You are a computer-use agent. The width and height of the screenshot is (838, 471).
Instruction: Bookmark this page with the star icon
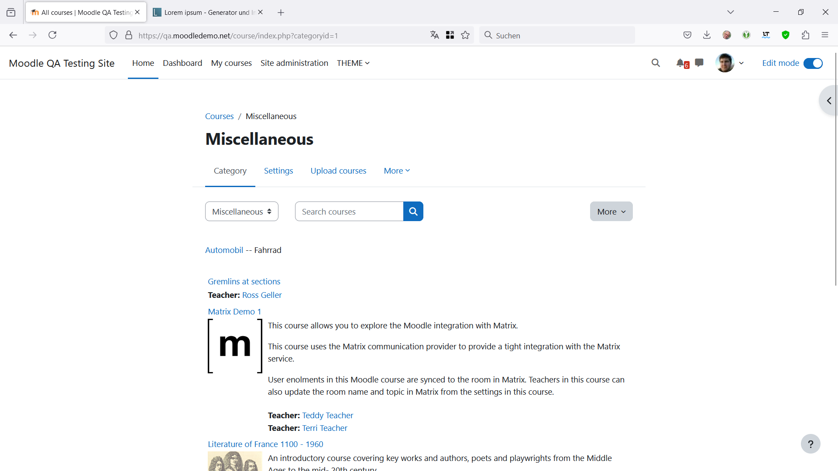pos(466,35)
